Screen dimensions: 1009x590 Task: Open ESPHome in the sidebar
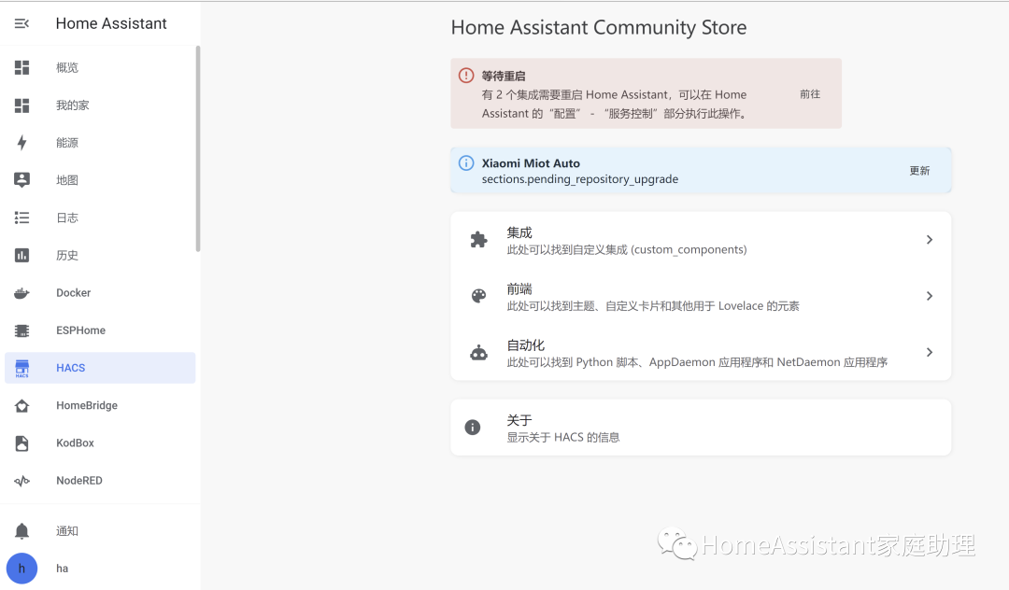point(100,330)
